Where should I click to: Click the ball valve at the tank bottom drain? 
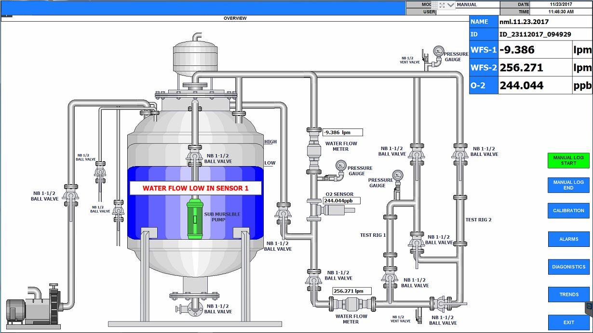[194, 307]
